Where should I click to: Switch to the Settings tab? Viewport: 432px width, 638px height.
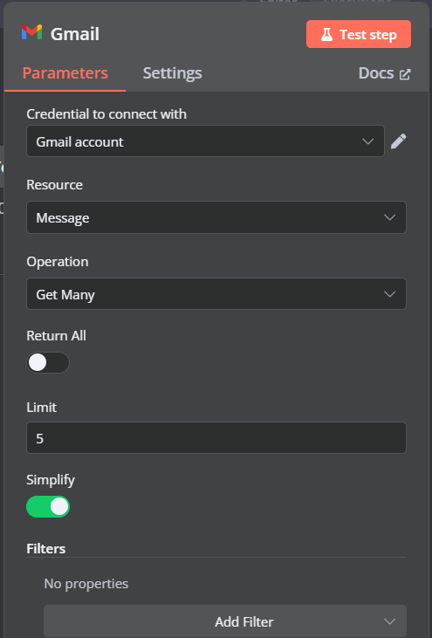173,73
